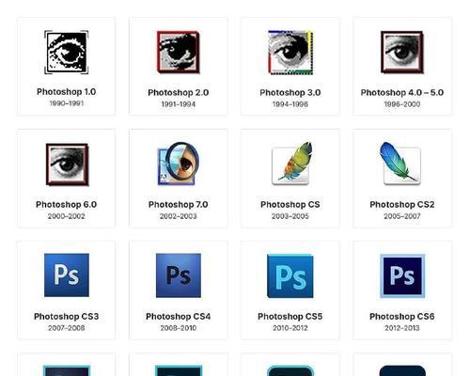Viewport: 470px width, 376px height.
Task: Open the Photoshop 4.0 – 5.0 eye icon
Action: [402, 53]
